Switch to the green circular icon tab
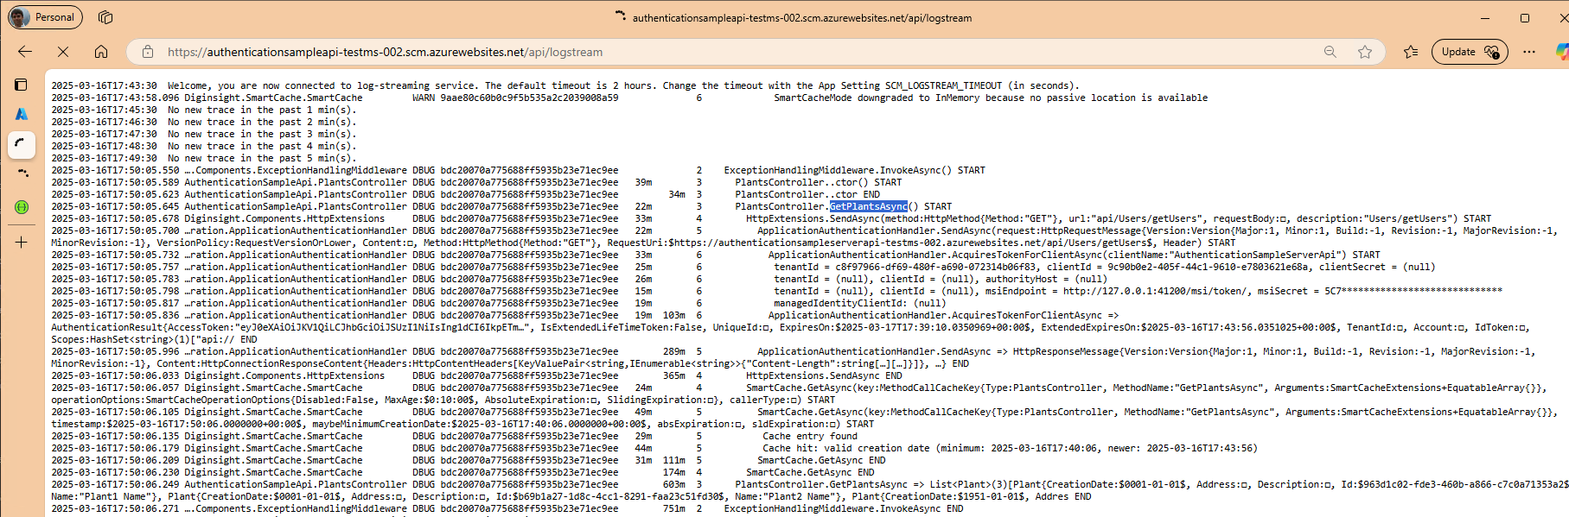 pos(22,207)
